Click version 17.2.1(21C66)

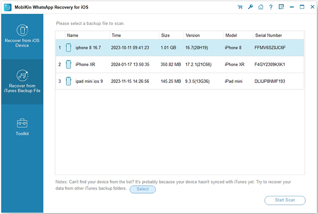tap(199, 65)
